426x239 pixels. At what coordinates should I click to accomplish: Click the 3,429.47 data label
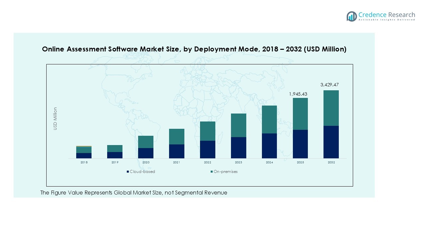(x=331, y=85)
